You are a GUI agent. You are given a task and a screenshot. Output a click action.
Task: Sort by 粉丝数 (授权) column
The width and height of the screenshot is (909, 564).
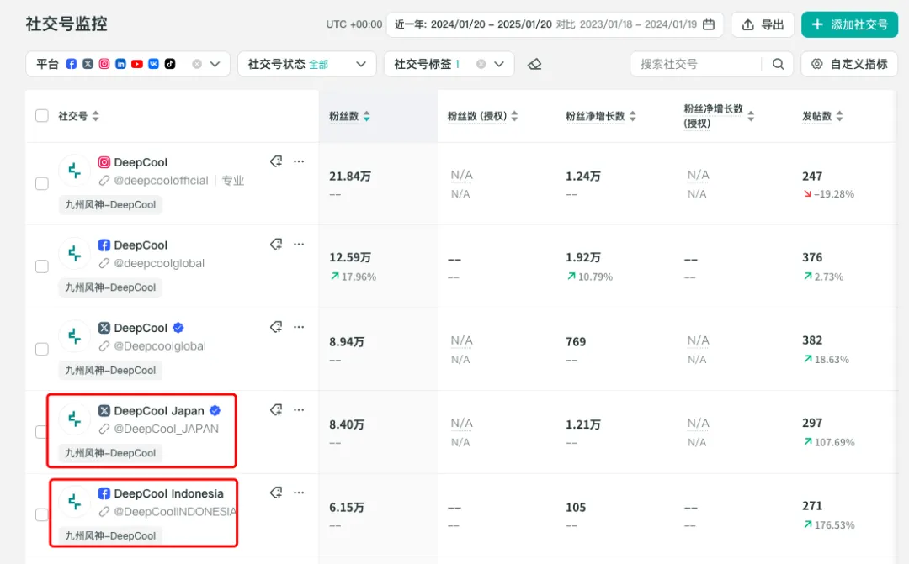click(x=514, y=116)
